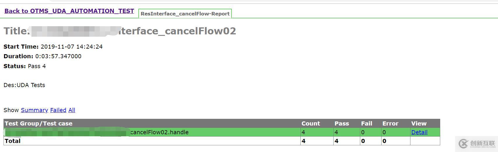Screen dimensions: 498x152
Task: Click the Total row label
Action: [x=13, y=141]
